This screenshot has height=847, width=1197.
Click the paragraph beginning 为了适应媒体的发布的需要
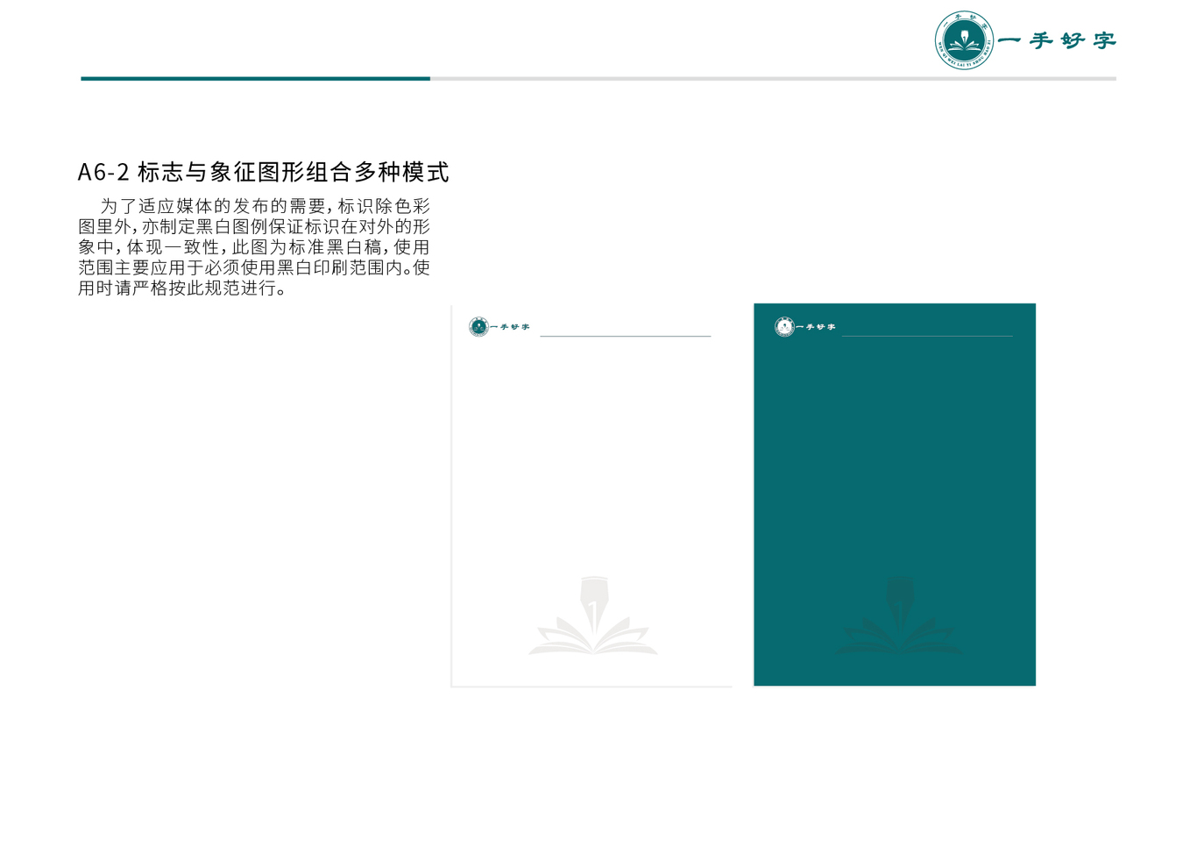click(254, 247)
